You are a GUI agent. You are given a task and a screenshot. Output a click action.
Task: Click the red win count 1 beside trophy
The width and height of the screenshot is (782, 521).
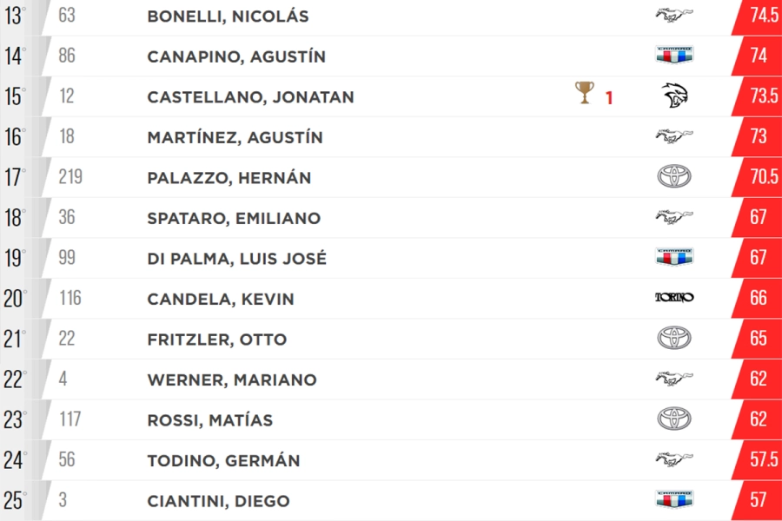609,98
